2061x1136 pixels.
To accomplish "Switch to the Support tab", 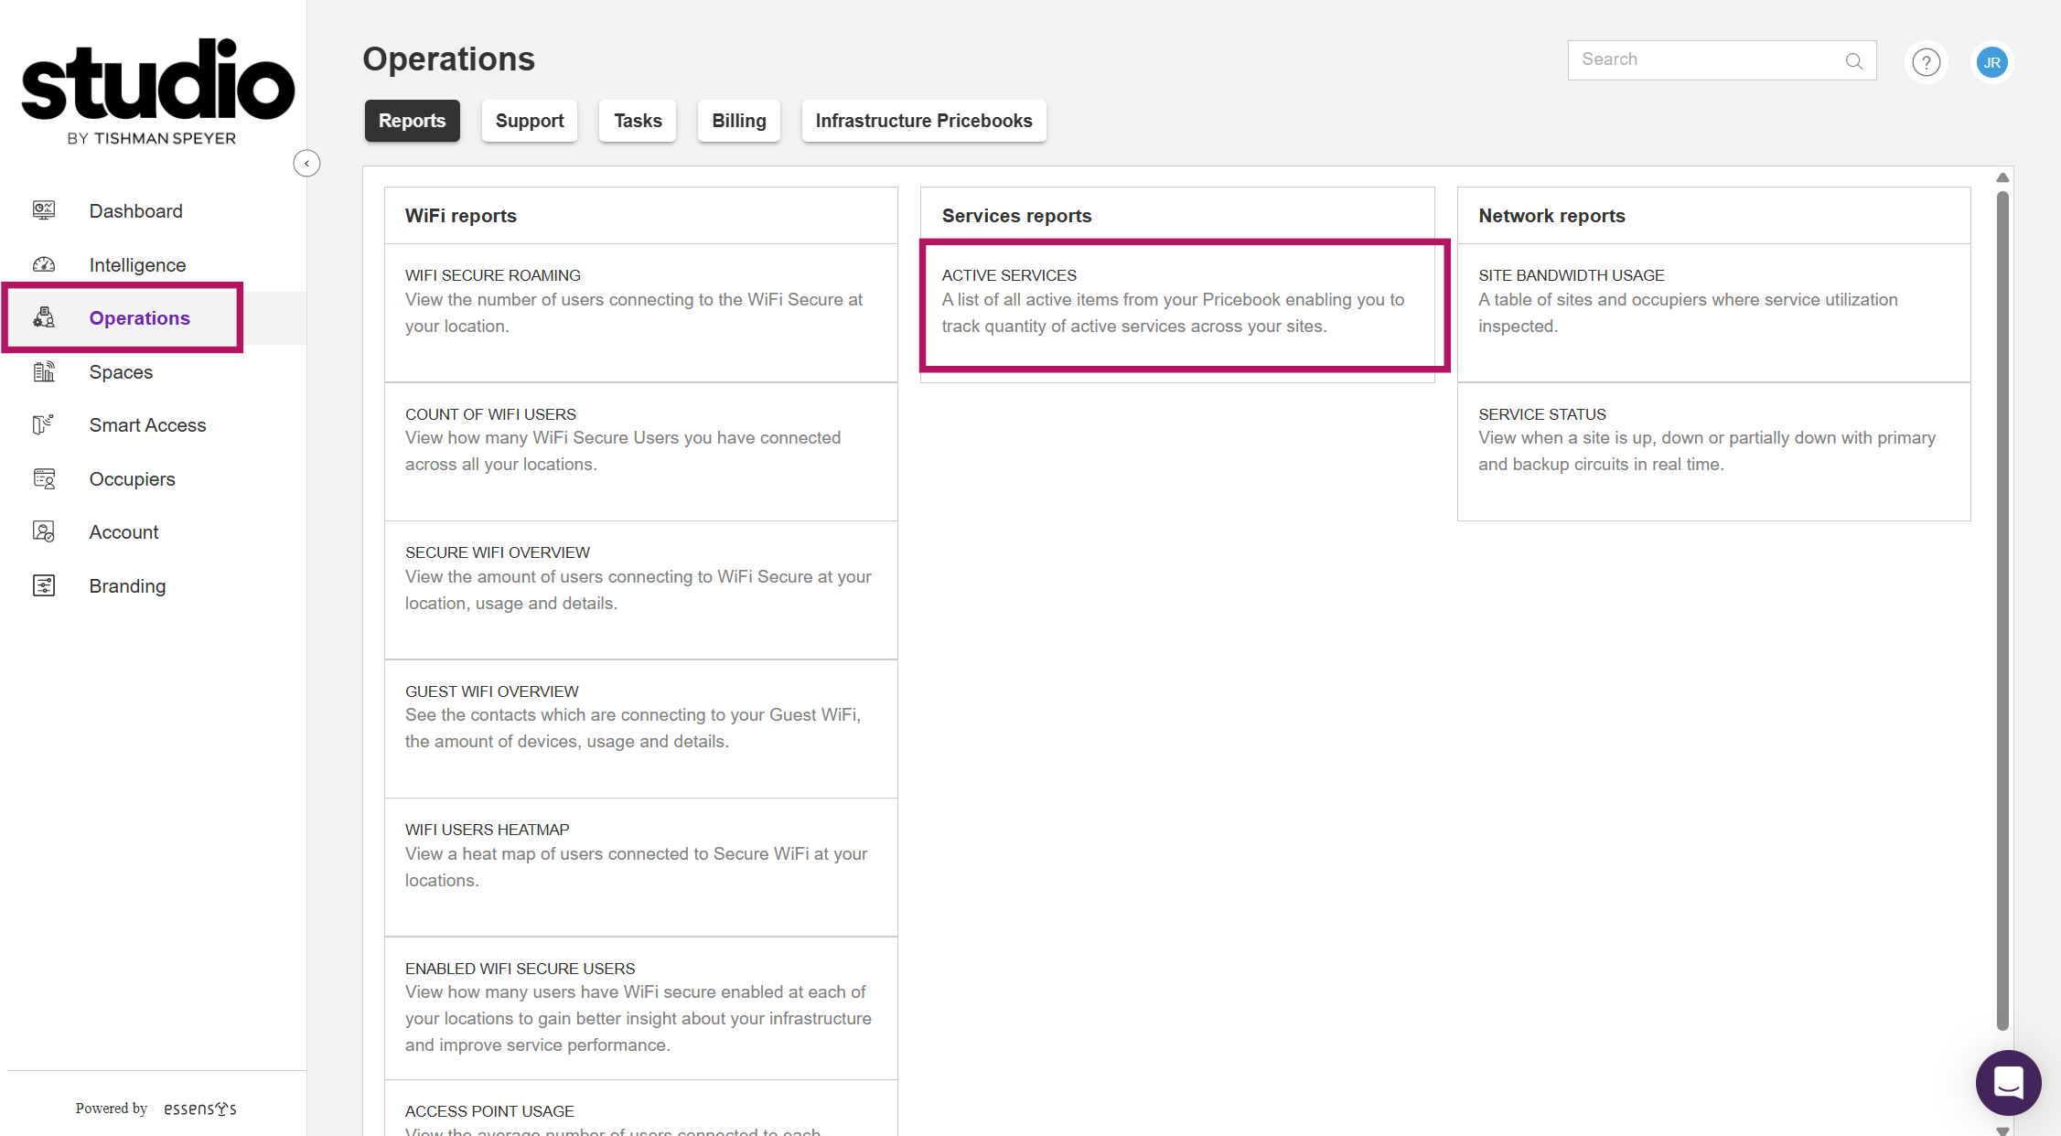I will coord(529,121).
